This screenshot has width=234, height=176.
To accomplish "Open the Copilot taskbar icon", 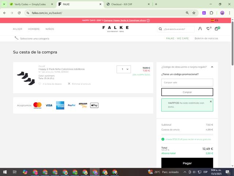I will pyautogui.click(x=25, y=172).
